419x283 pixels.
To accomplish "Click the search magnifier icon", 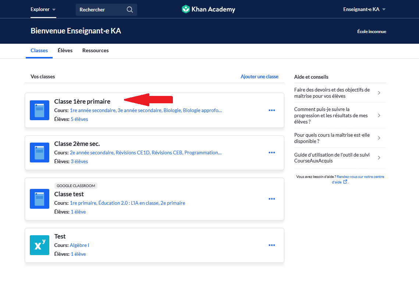I will tap(130, 10).
